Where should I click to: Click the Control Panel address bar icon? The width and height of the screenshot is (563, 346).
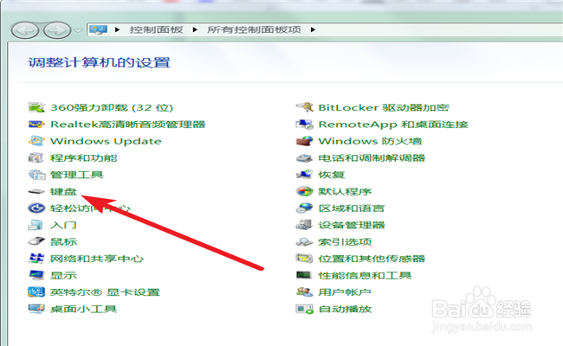(99, 29)
